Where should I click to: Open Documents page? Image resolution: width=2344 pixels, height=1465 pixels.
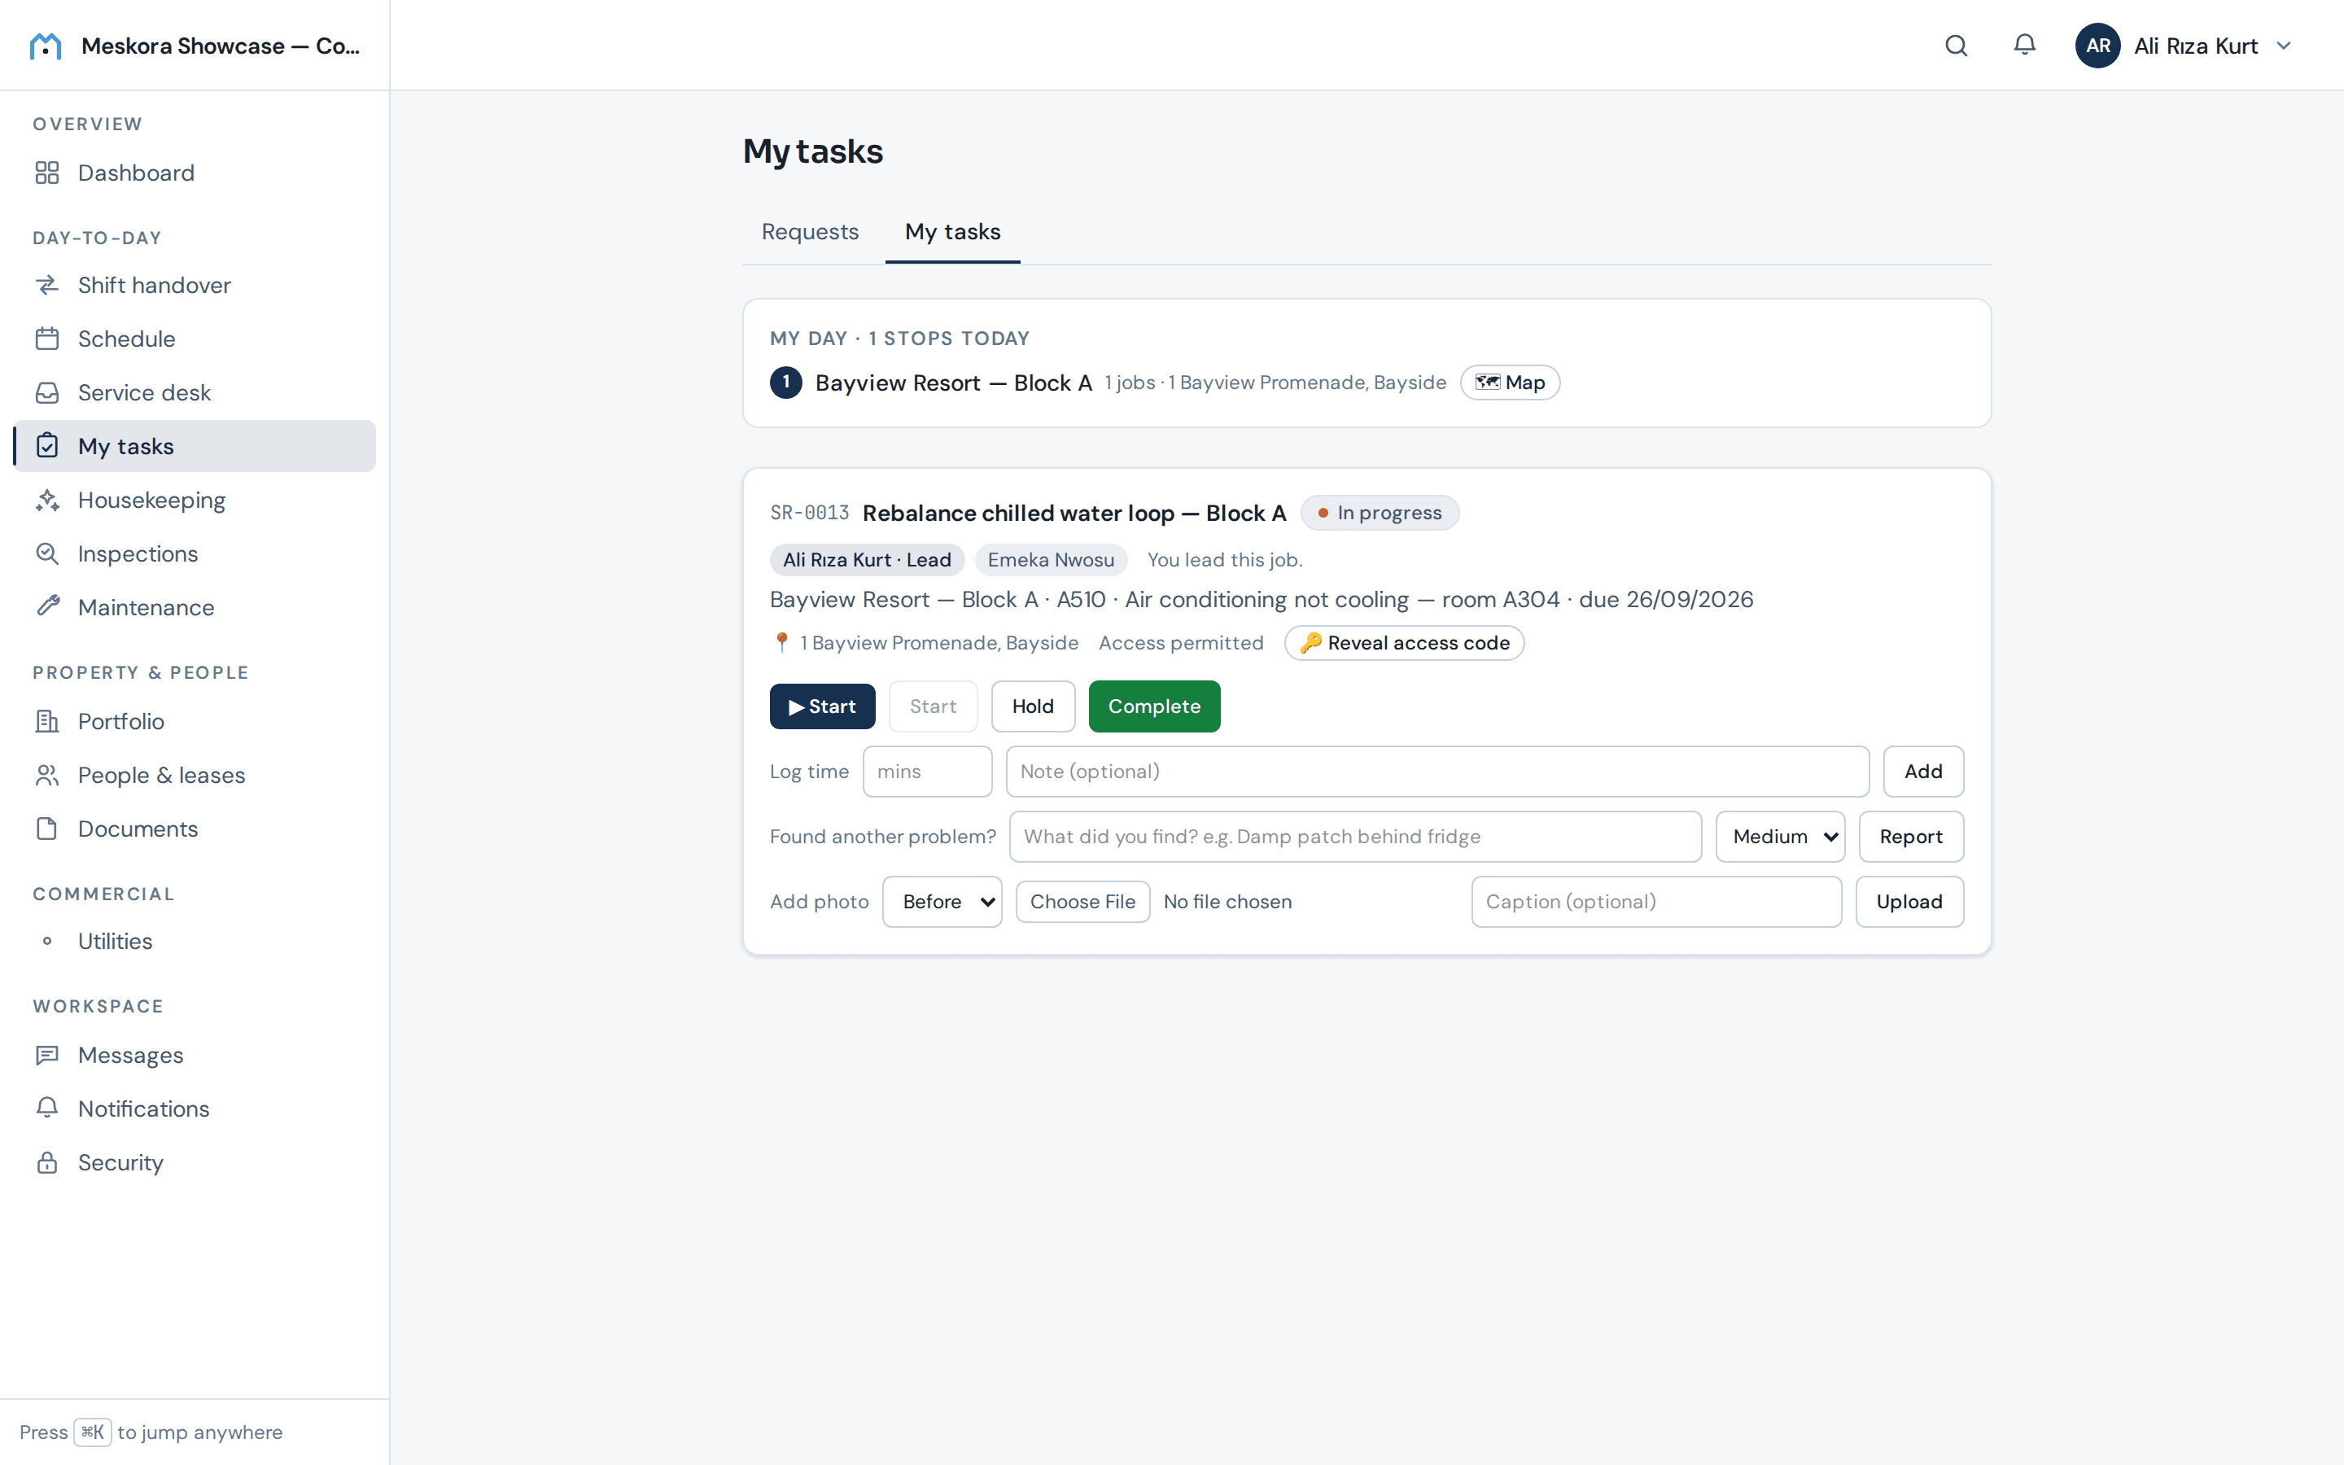195,829
